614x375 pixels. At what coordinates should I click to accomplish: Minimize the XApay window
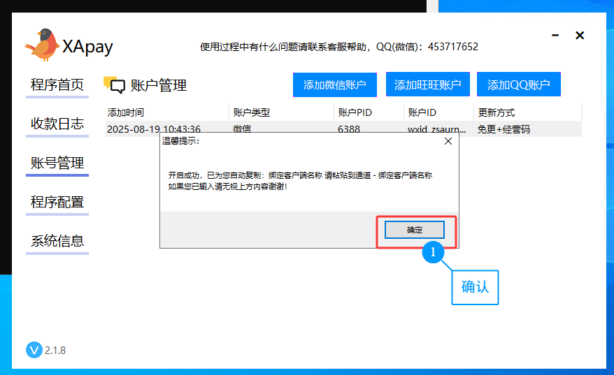click(555, 36)
